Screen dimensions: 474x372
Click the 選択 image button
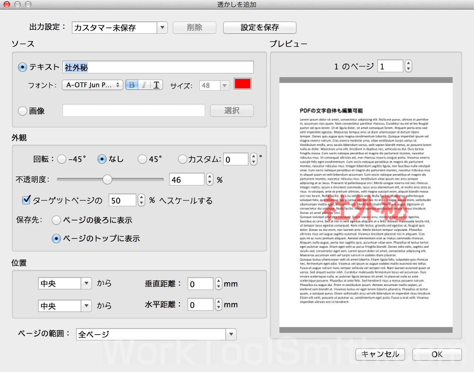(232, 110)
